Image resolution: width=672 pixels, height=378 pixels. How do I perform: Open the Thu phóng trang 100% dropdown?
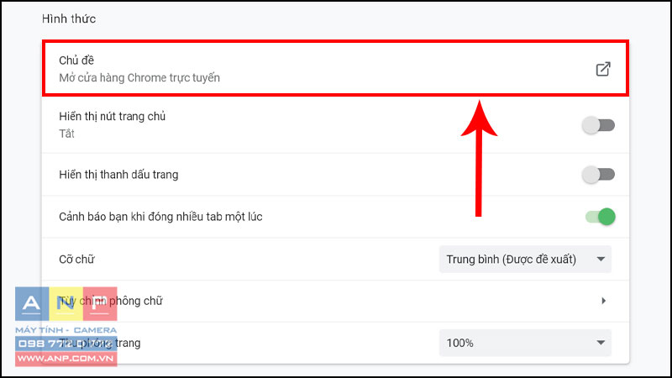tap(526, 343)
